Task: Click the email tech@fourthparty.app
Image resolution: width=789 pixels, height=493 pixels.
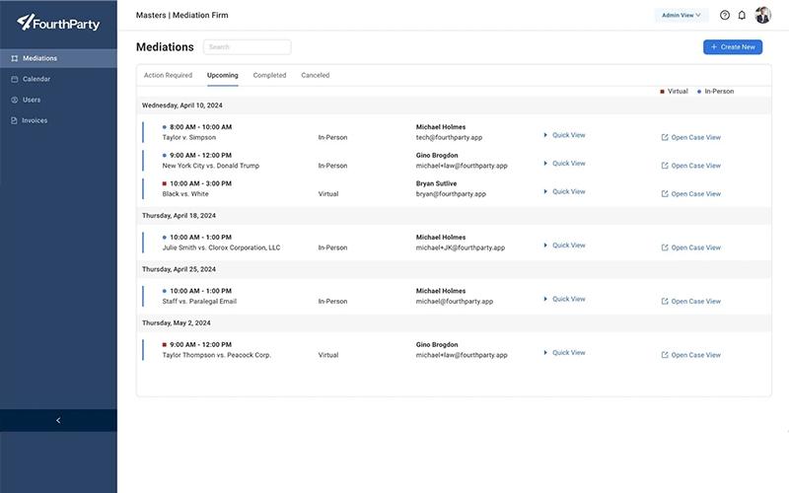Action: click(x=450, y=137)
